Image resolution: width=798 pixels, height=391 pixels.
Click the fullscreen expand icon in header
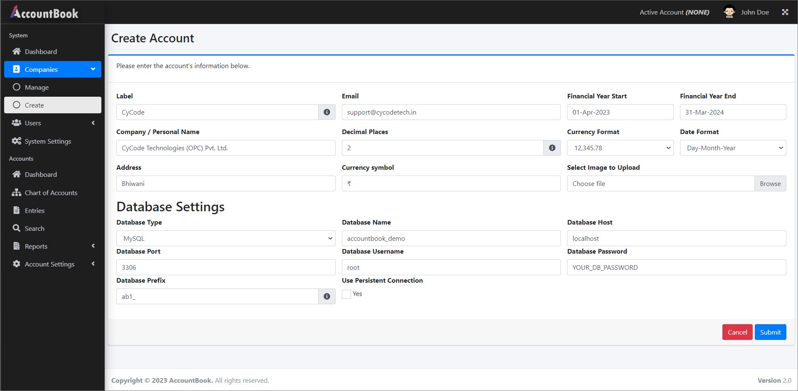[x=785, y=12]
